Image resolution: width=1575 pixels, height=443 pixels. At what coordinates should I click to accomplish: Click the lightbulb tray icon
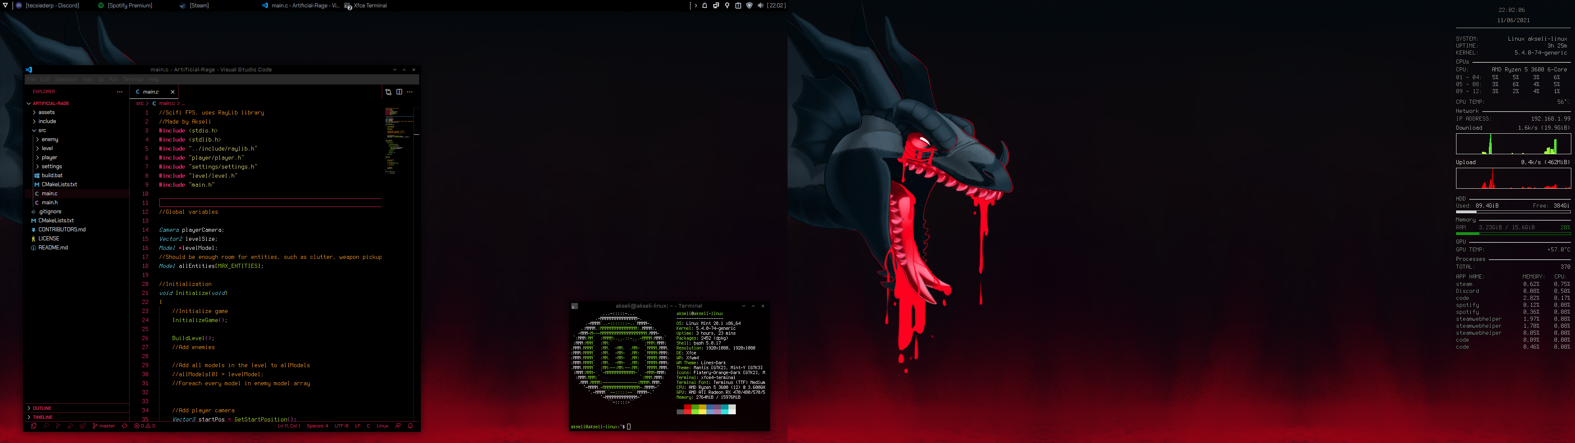click(728, 5)
